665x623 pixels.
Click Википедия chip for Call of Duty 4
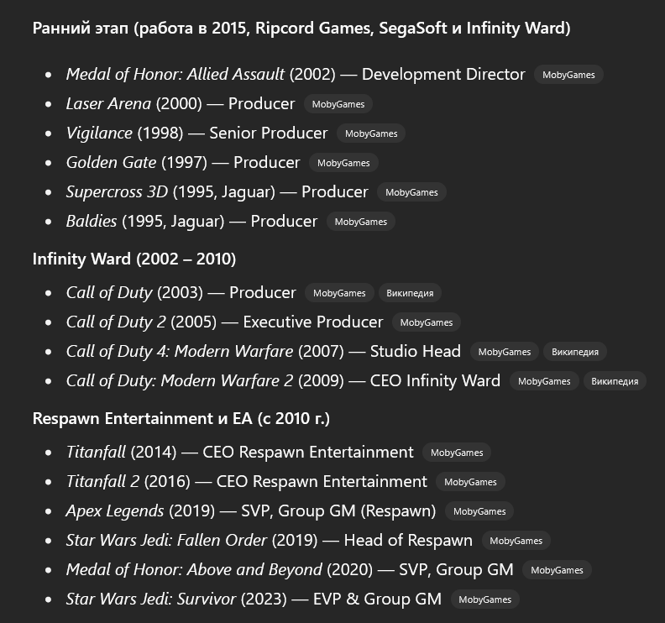pyautogui.click(x=575, y=352)
